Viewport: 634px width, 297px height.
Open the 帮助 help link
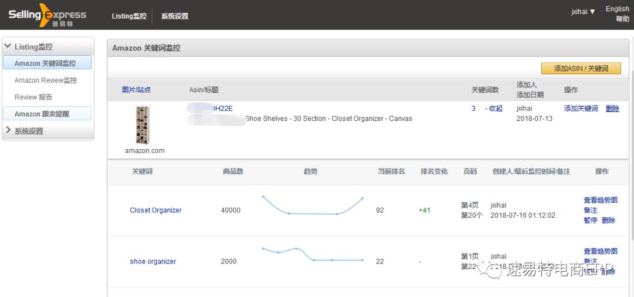coord(623,19)
